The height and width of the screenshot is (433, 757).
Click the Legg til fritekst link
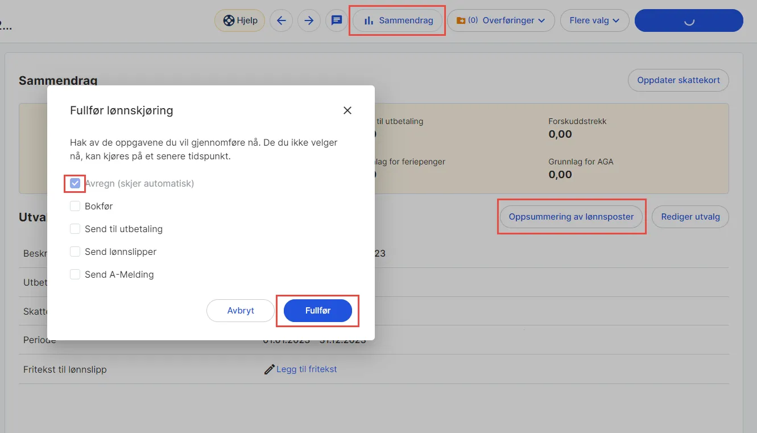coord(307,369)
